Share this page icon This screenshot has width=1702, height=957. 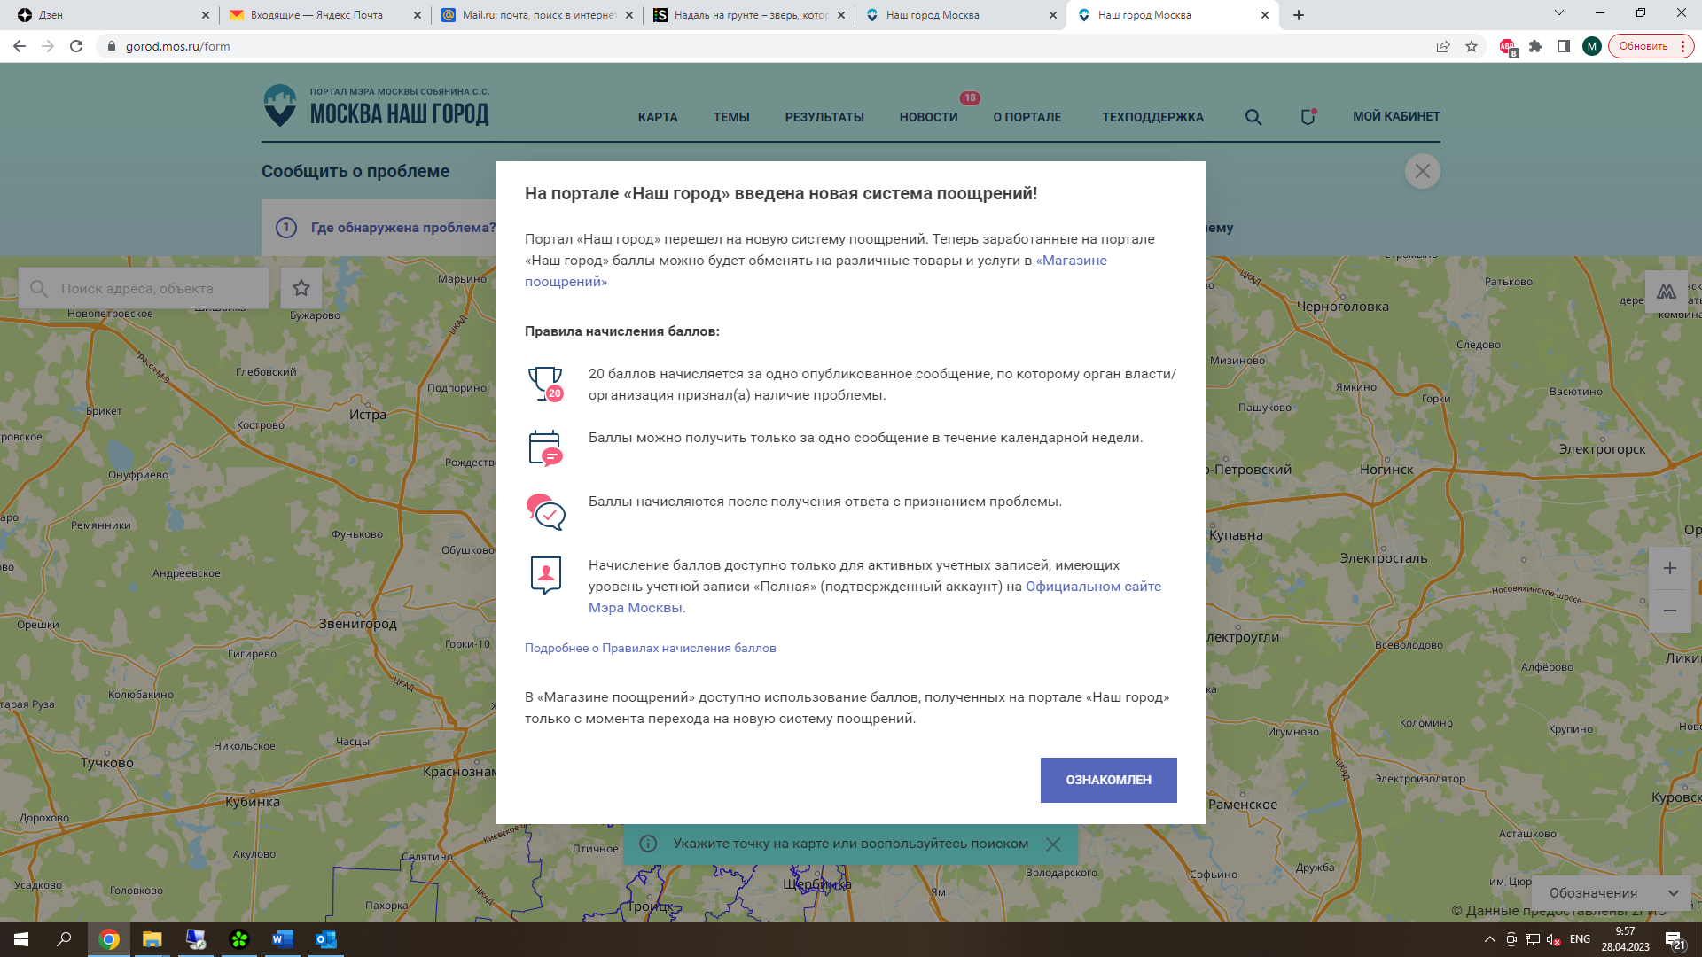[1443, 46]
